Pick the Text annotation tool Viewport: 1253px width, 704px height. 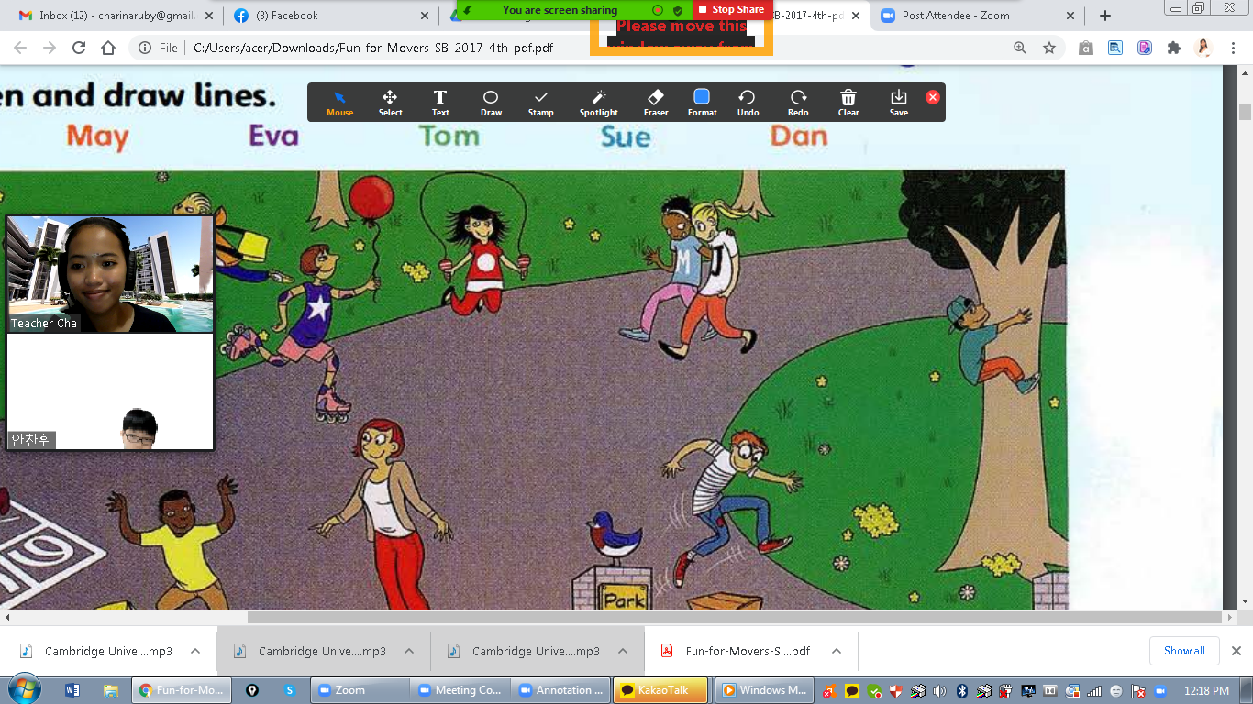pos(440,103)
